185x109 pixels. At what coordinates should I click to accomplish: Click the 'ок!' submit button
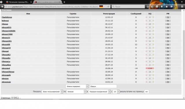(x=147, y=92)
